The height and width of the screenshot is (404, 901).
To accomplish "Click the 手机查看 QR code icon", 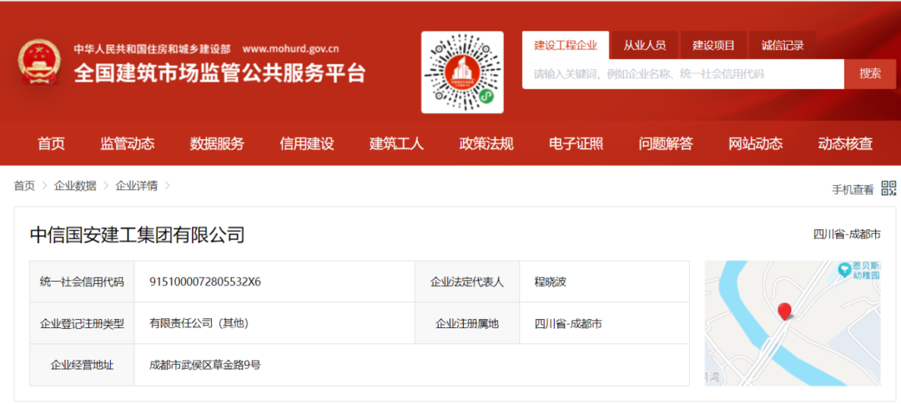I will pos(888,188).
